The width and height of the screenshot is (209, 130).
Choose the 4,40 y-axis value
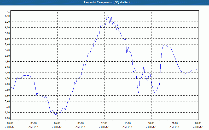[7, 73]
